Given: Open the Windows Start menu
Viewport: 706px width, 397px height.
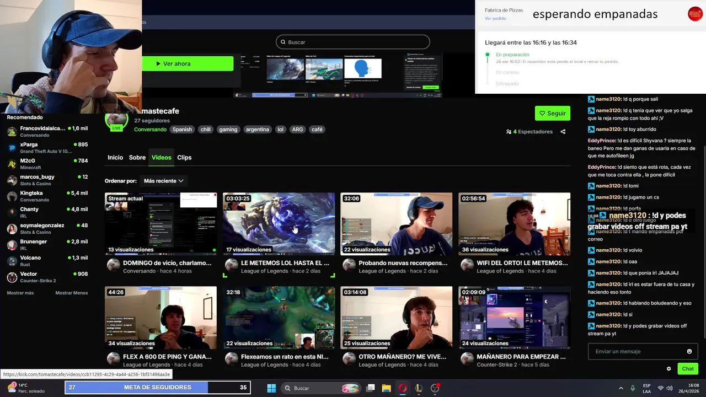Looking at the screenshot, I should click(x=271, y=388).
